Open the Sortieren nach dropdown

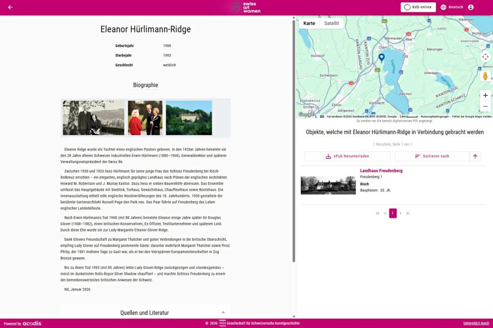click(432, 157)
